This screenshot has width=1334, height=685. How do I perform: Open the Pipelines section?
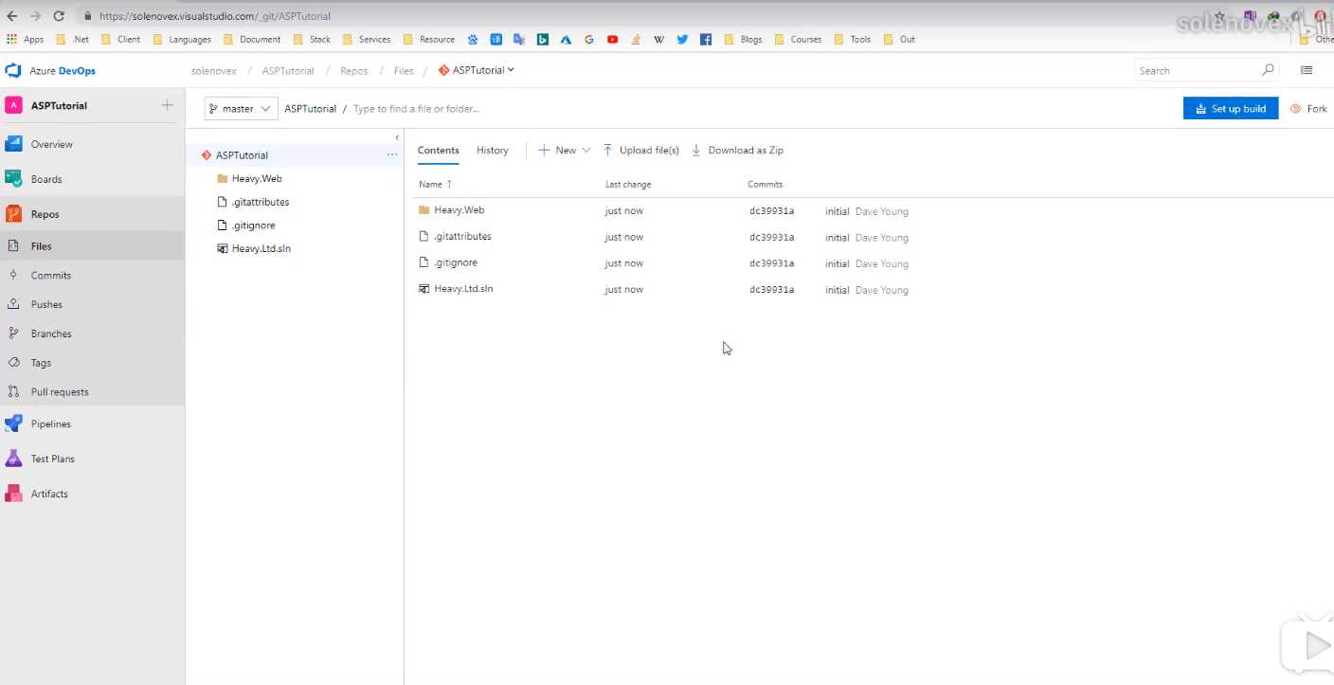coord(50,424)
